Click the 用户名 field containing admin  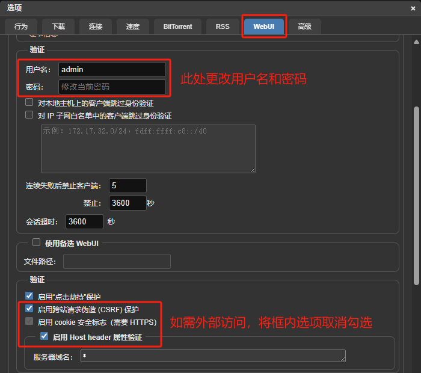[x=112, y=70]
